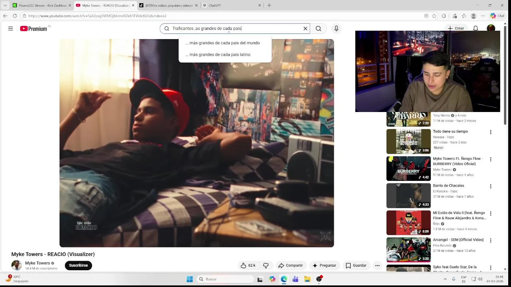Open options for Arcangel SEM video
The image size is (511, 287).
coord(491,241)
